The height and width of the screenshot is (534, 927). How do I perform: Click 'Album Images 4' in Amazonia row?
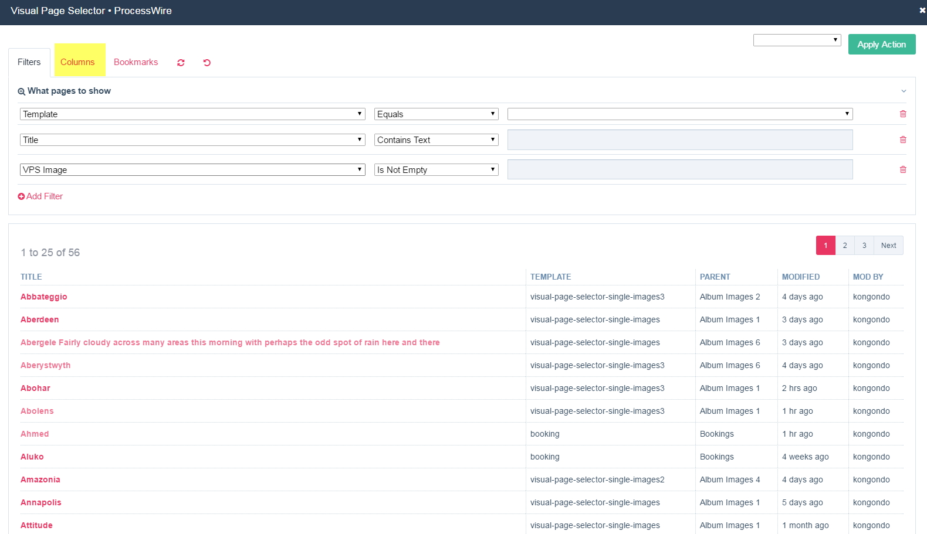(730, 479)
